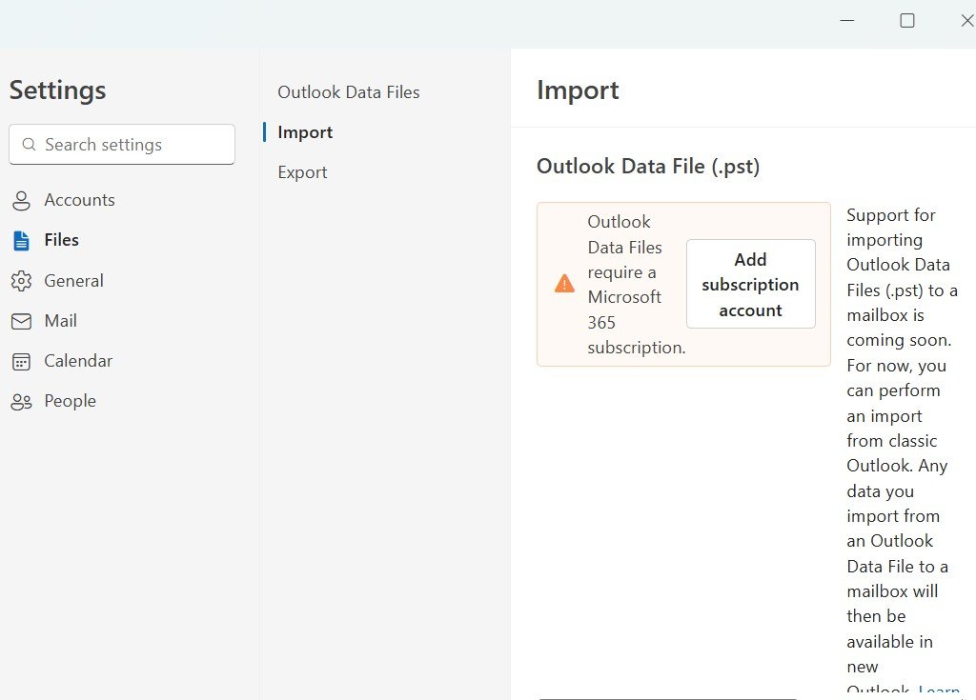Open the Outlook Data Files section

348,92
